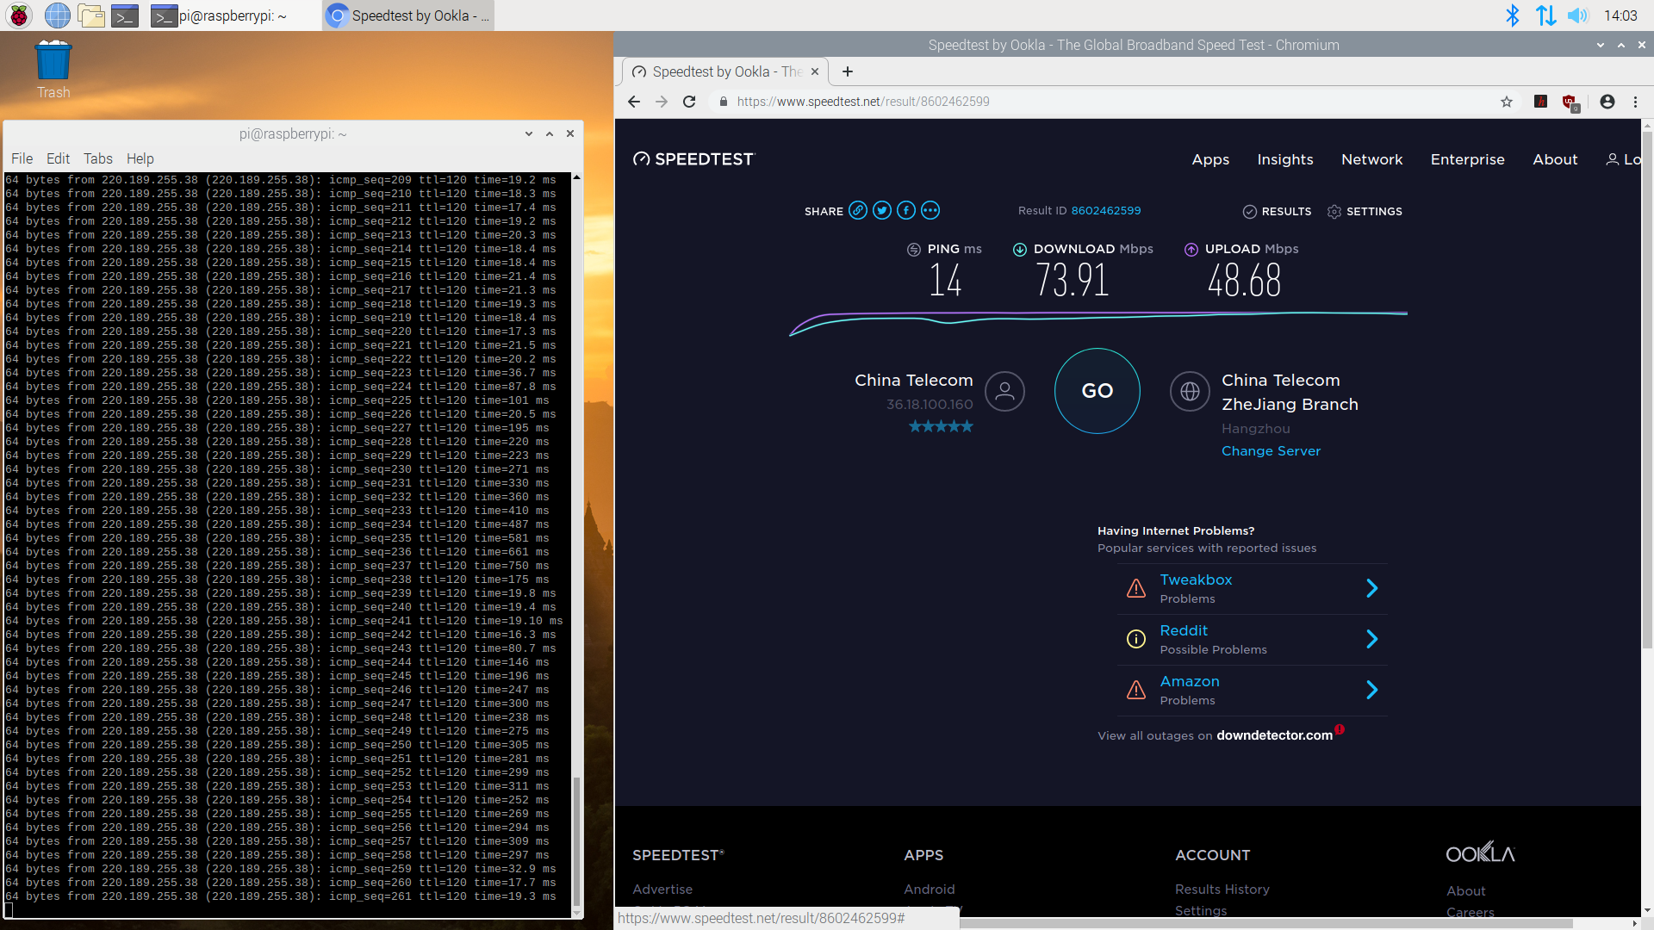Image resolution: width=1654 pixels, height=930 pixels.
Task: Open the Insights navigation item
Action: [x=1285, y=159]
